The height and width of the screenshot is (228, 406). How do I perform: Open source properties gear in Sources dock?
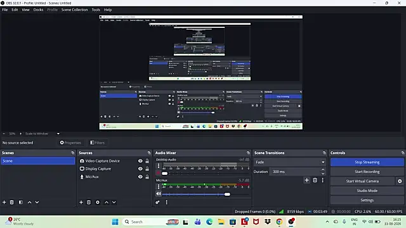coord(98,202)
